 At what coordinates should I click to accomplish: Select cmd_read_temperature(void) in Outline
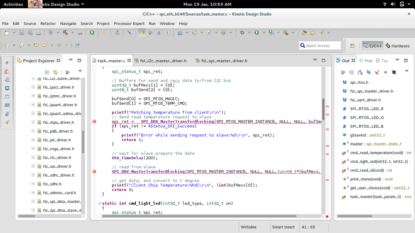coord(376,153)
